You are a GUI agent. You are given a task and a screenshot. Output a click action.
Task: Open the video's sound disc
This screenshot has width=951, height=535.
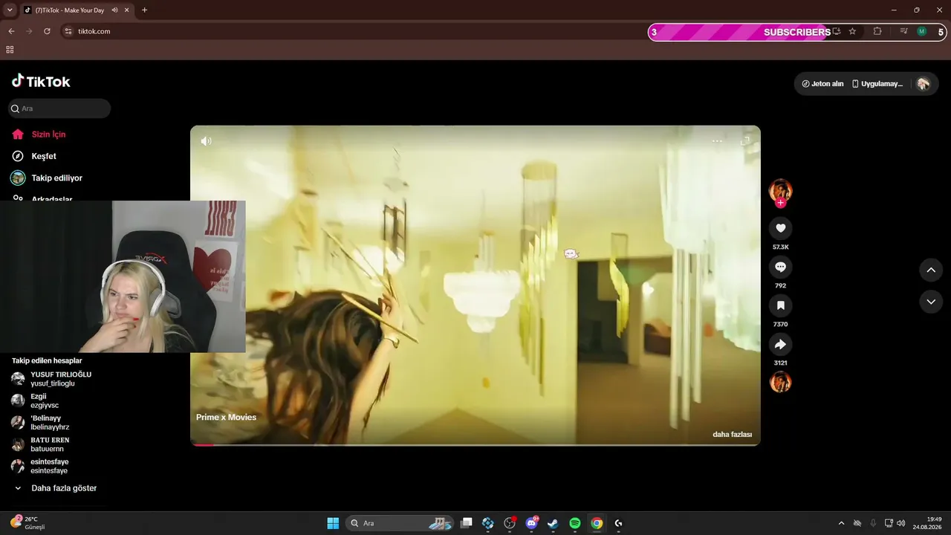(x=780, y=382)
